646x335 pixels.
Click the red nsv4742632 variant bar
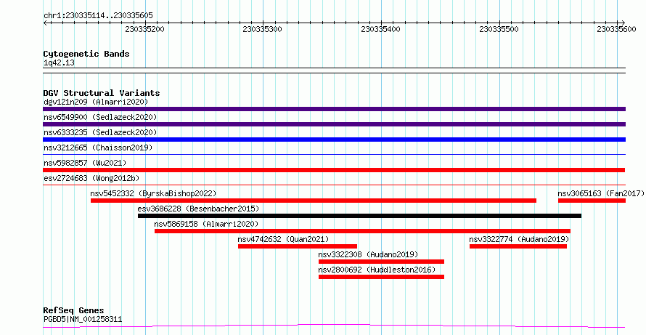click(298, 246)
